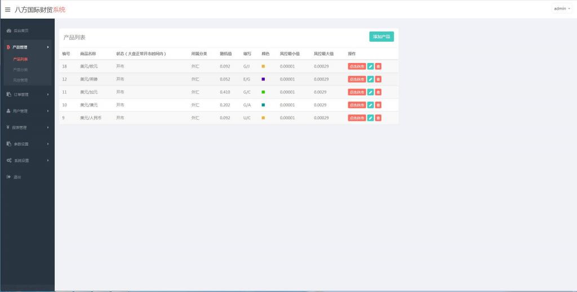Viewport: 577px width, 292px height.
Task: Click the 添加产品 button
Action: pos(381,37)
